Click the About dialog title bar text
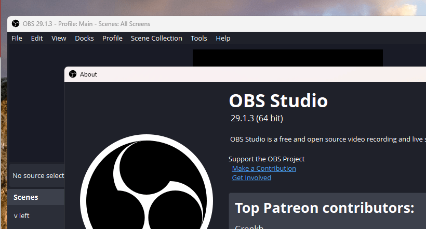Viewport: 426px width, 229px height. (88, 74)
